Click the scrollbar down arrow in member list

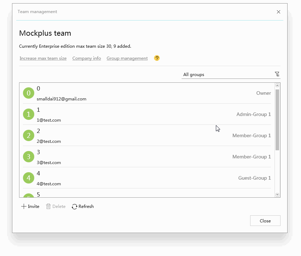[277, 195]
